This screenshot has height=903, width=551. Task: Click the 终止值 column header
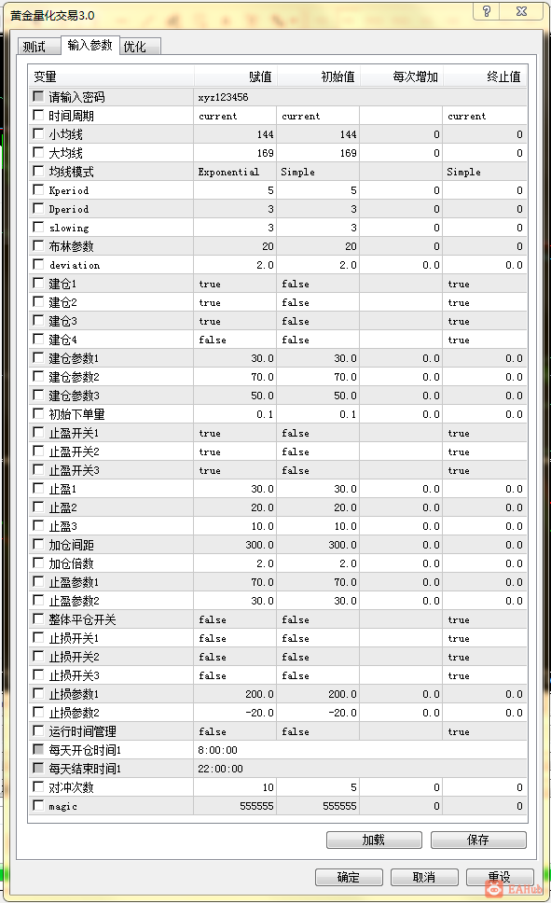(x=485, y=76)
